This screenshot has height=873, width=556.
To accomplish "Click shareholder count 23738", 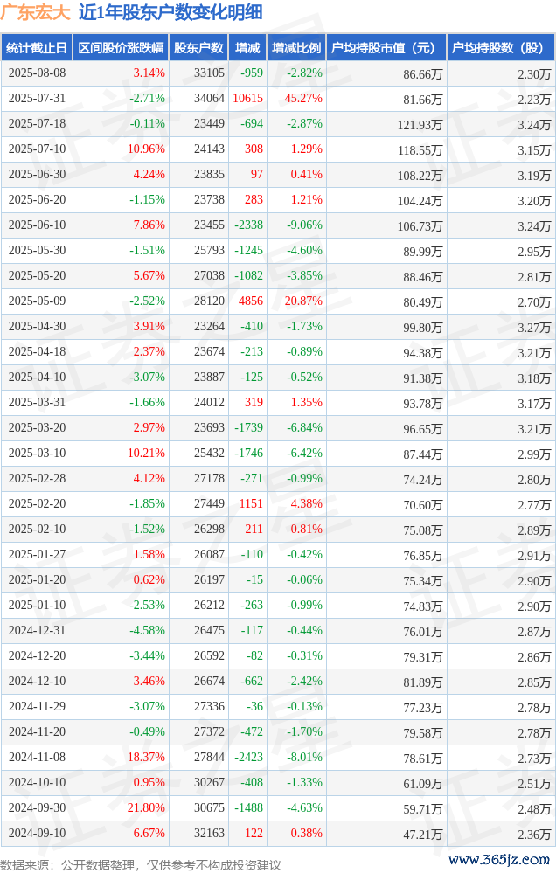I will (209, 200).
